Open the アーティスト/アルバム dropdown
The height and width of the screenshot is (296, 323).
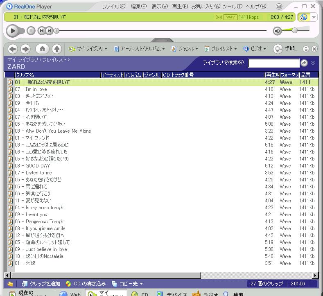pos(140,49)
